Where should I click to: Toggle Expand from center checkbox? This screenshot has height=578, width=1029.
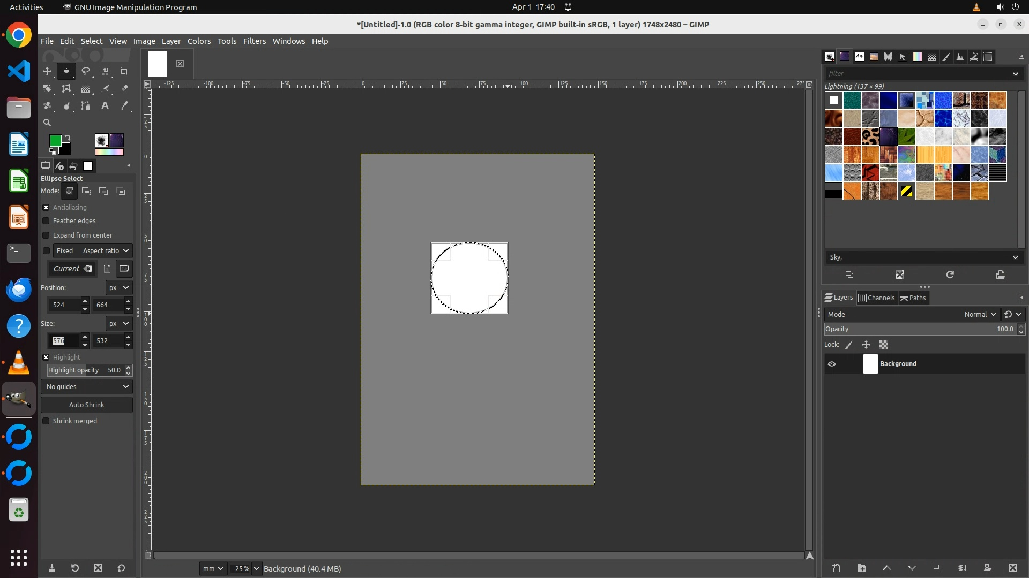coord(46,235)
